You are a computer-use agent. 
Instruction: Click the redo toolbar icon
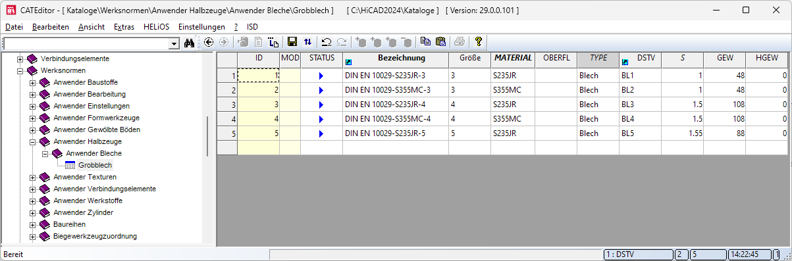[342, 42]
